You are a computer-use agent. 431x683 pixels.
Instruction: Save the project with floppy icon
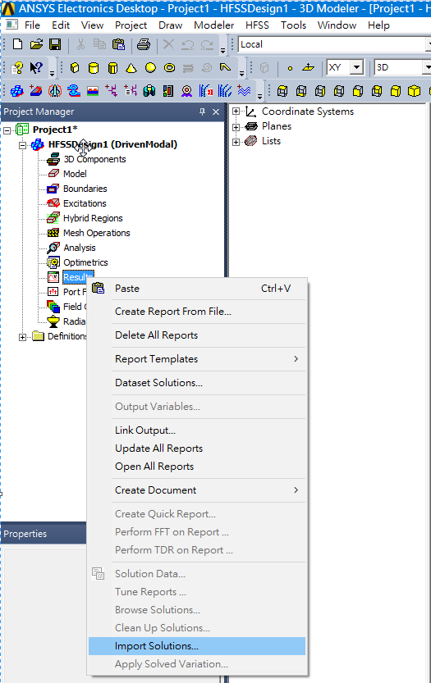tap(55, 44)
